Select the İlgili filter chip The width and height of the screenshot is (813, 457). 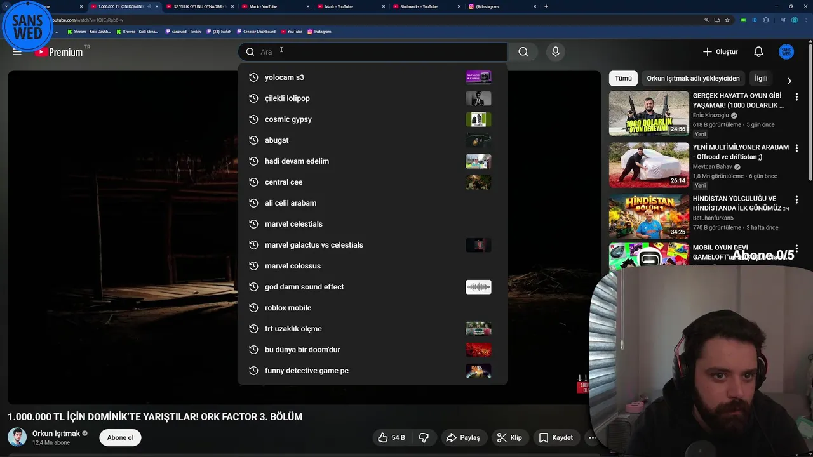click(x=761, y=78)
